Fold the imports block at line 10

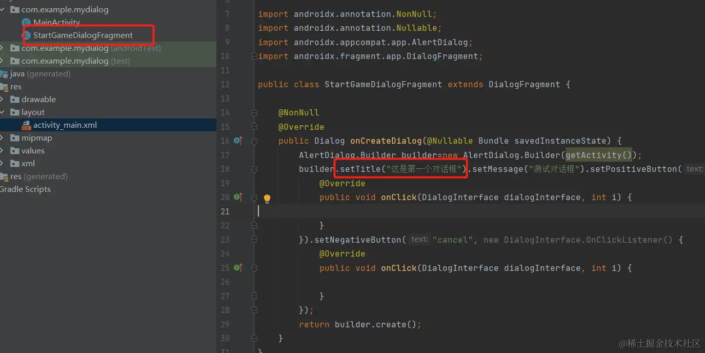click(254, 56)
